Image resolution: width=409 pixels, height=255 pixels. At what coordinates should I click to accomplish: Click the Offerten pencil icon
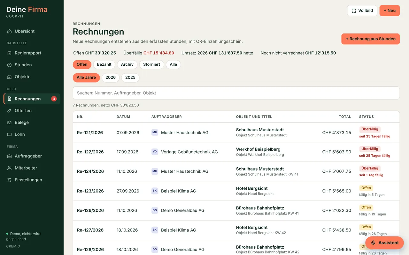point(9,111)
